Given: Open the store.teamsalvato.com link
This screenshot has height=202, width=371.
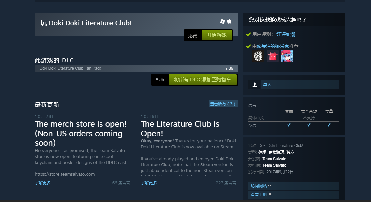Looking at the screenshot, I should point(65,174).
